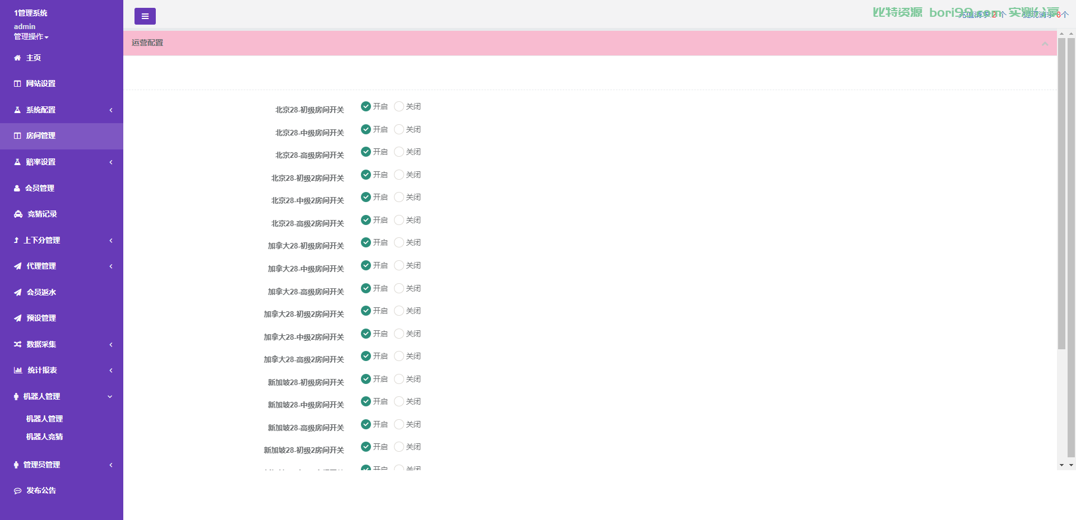Click the 运营配置 panel title

[147, 43]
